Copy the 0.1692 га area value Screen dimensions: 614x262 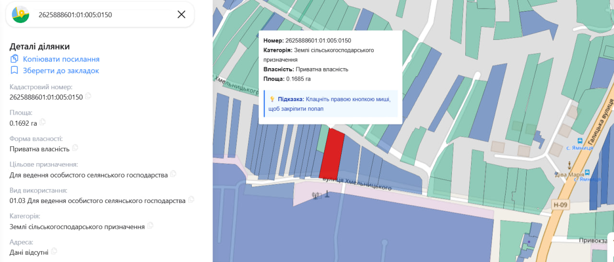(x=43, y=122)
